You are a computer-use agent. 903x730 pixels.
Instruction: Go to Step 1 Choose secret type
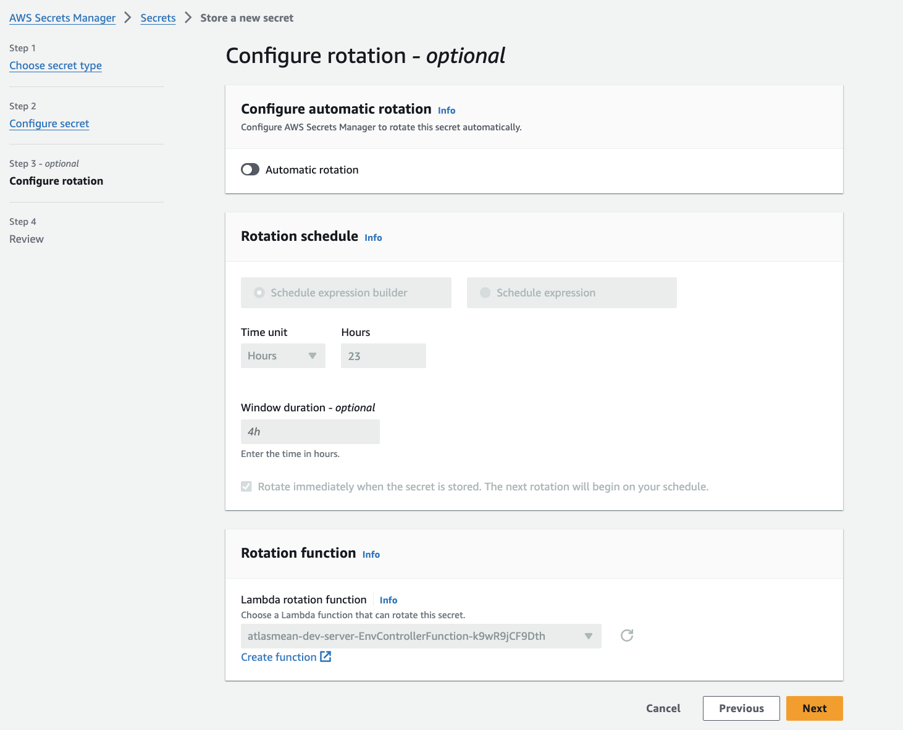(x=56, y=65)
